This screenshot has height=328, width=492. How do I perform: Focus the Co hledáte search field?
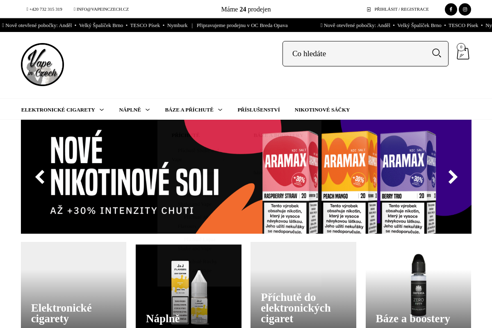click(365, 54)
